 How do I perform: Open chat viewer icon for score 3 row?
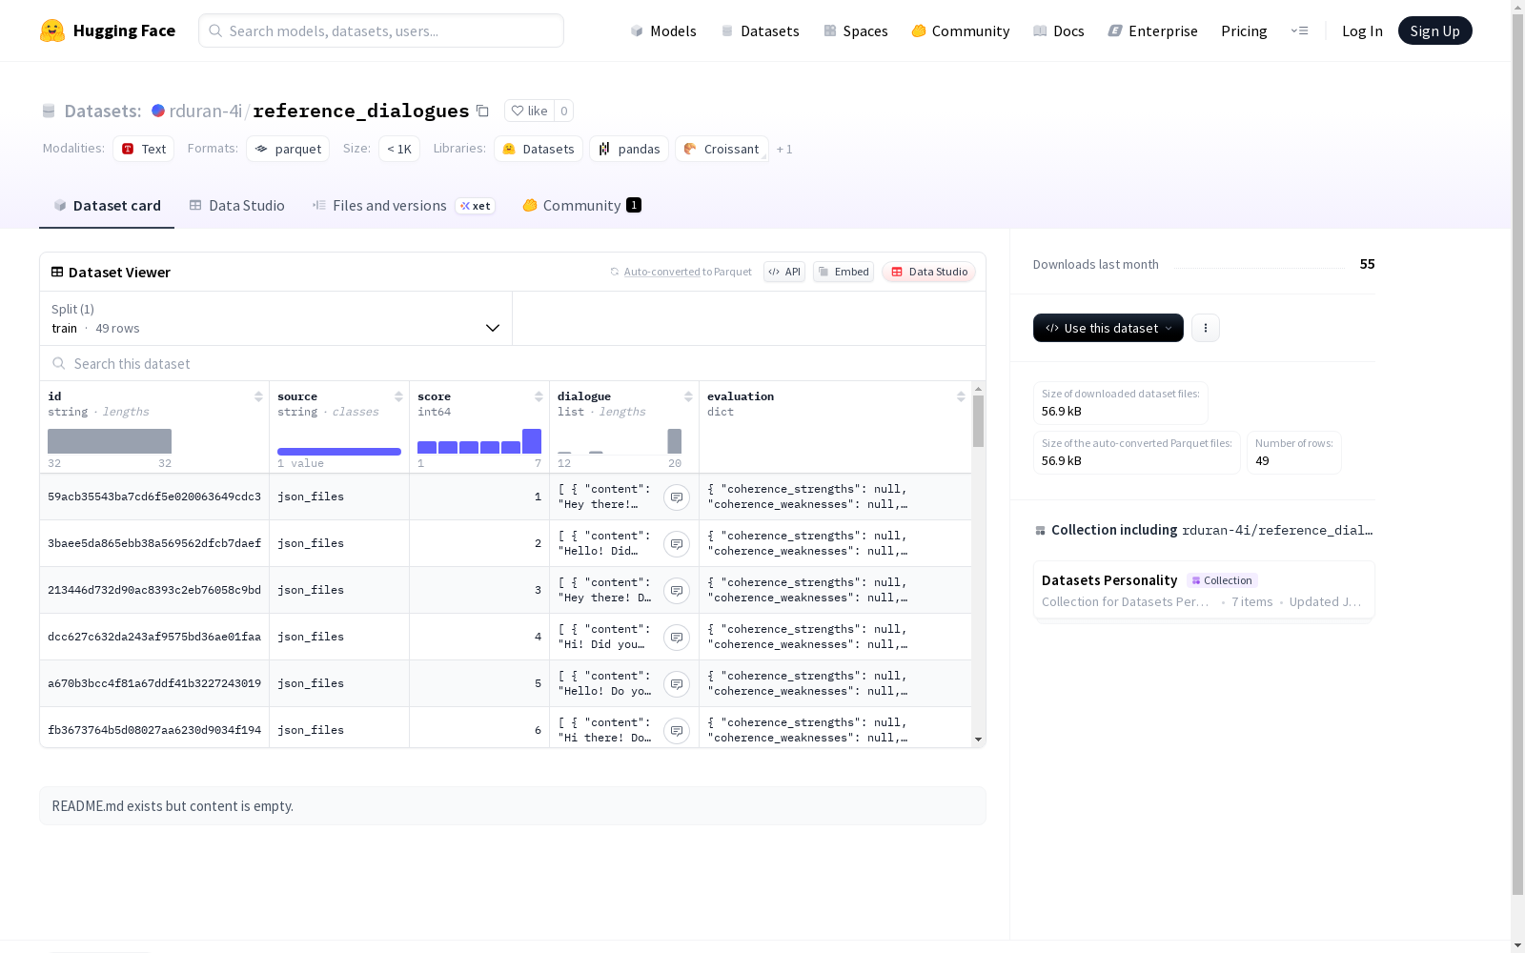point(677,591)
